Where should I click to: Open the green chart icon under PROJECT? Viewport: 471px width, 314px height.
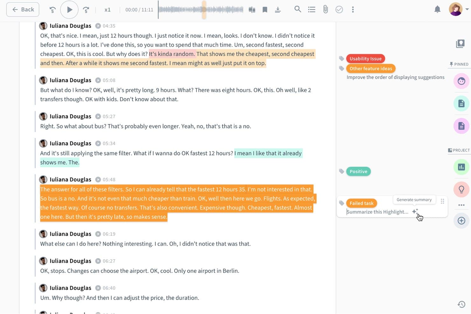click(x=461, y=167)
